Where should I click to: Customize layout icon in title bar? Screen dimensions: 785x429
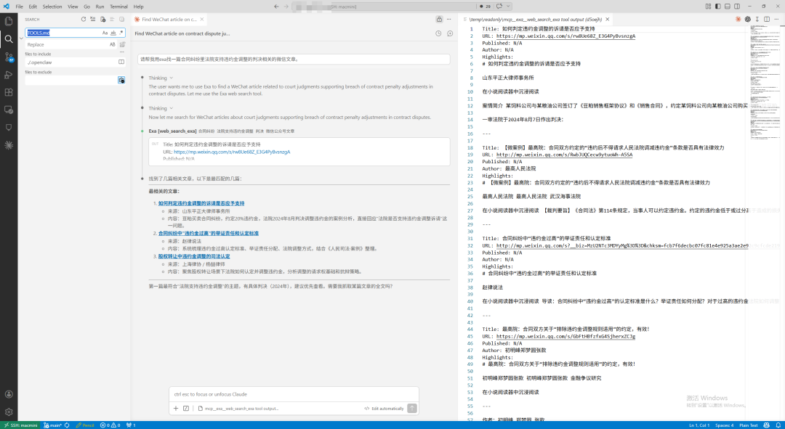(708, 7)
